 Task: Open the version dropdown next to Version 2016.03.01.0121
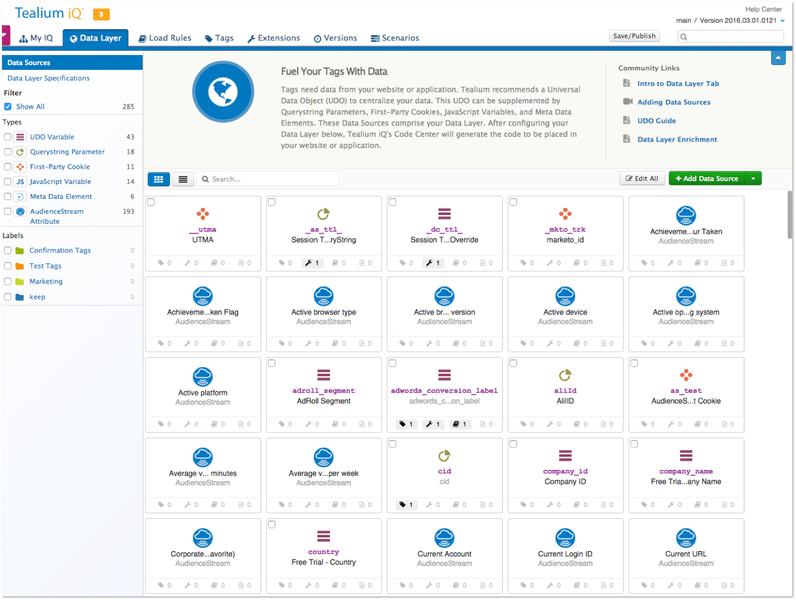pyautogui.click(x=782, y=21)
